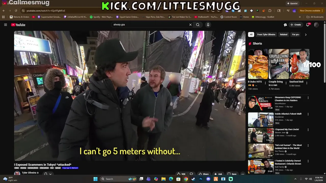
Task: Click the YouTube search magnifier button
Action: coord(198,25)
